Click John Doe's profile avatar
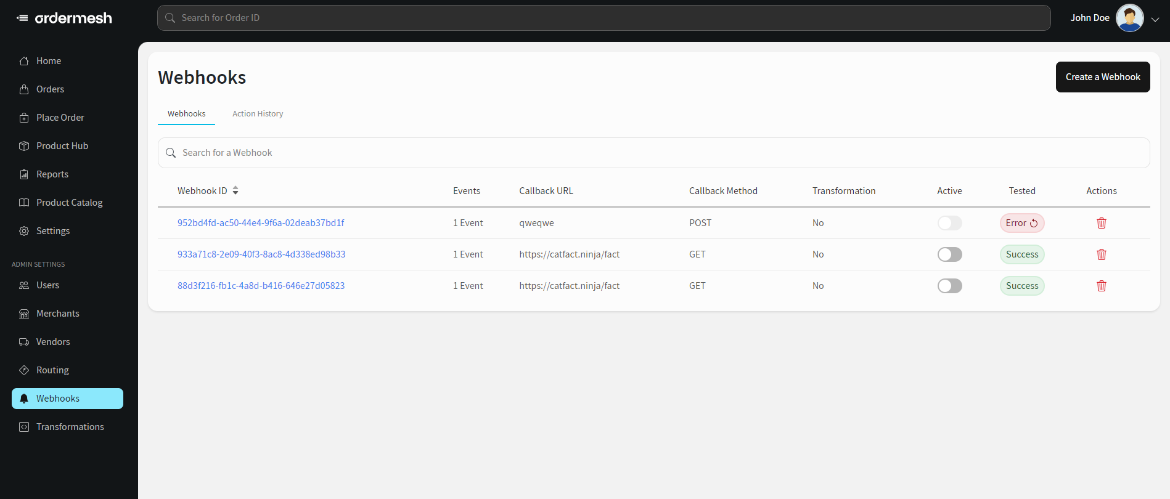The height and width of the screenshot is (499, 1170). (1129, 18)
